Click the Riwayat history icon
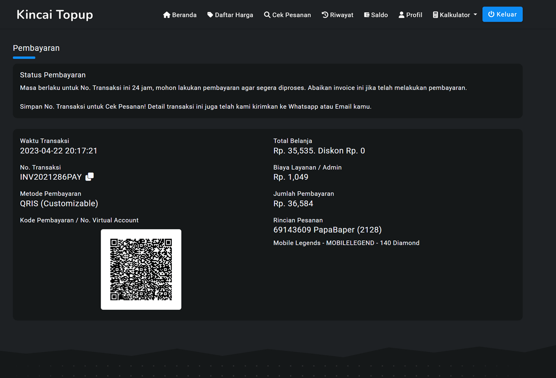This screenshot has height=378, width=556. 325,15
